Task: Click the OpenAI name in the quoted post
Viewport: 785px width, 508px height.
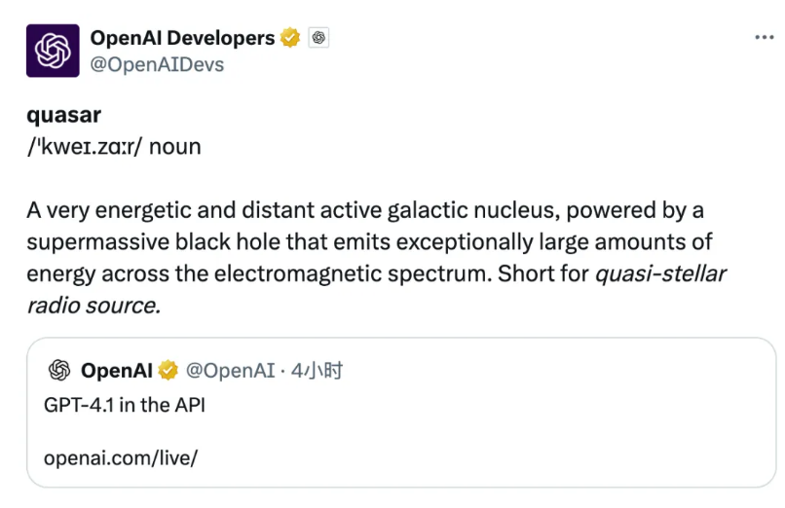Action: (117, 371)
